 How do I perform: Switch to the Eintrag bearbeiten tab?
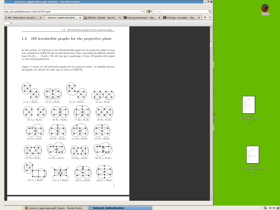point(140,18)
